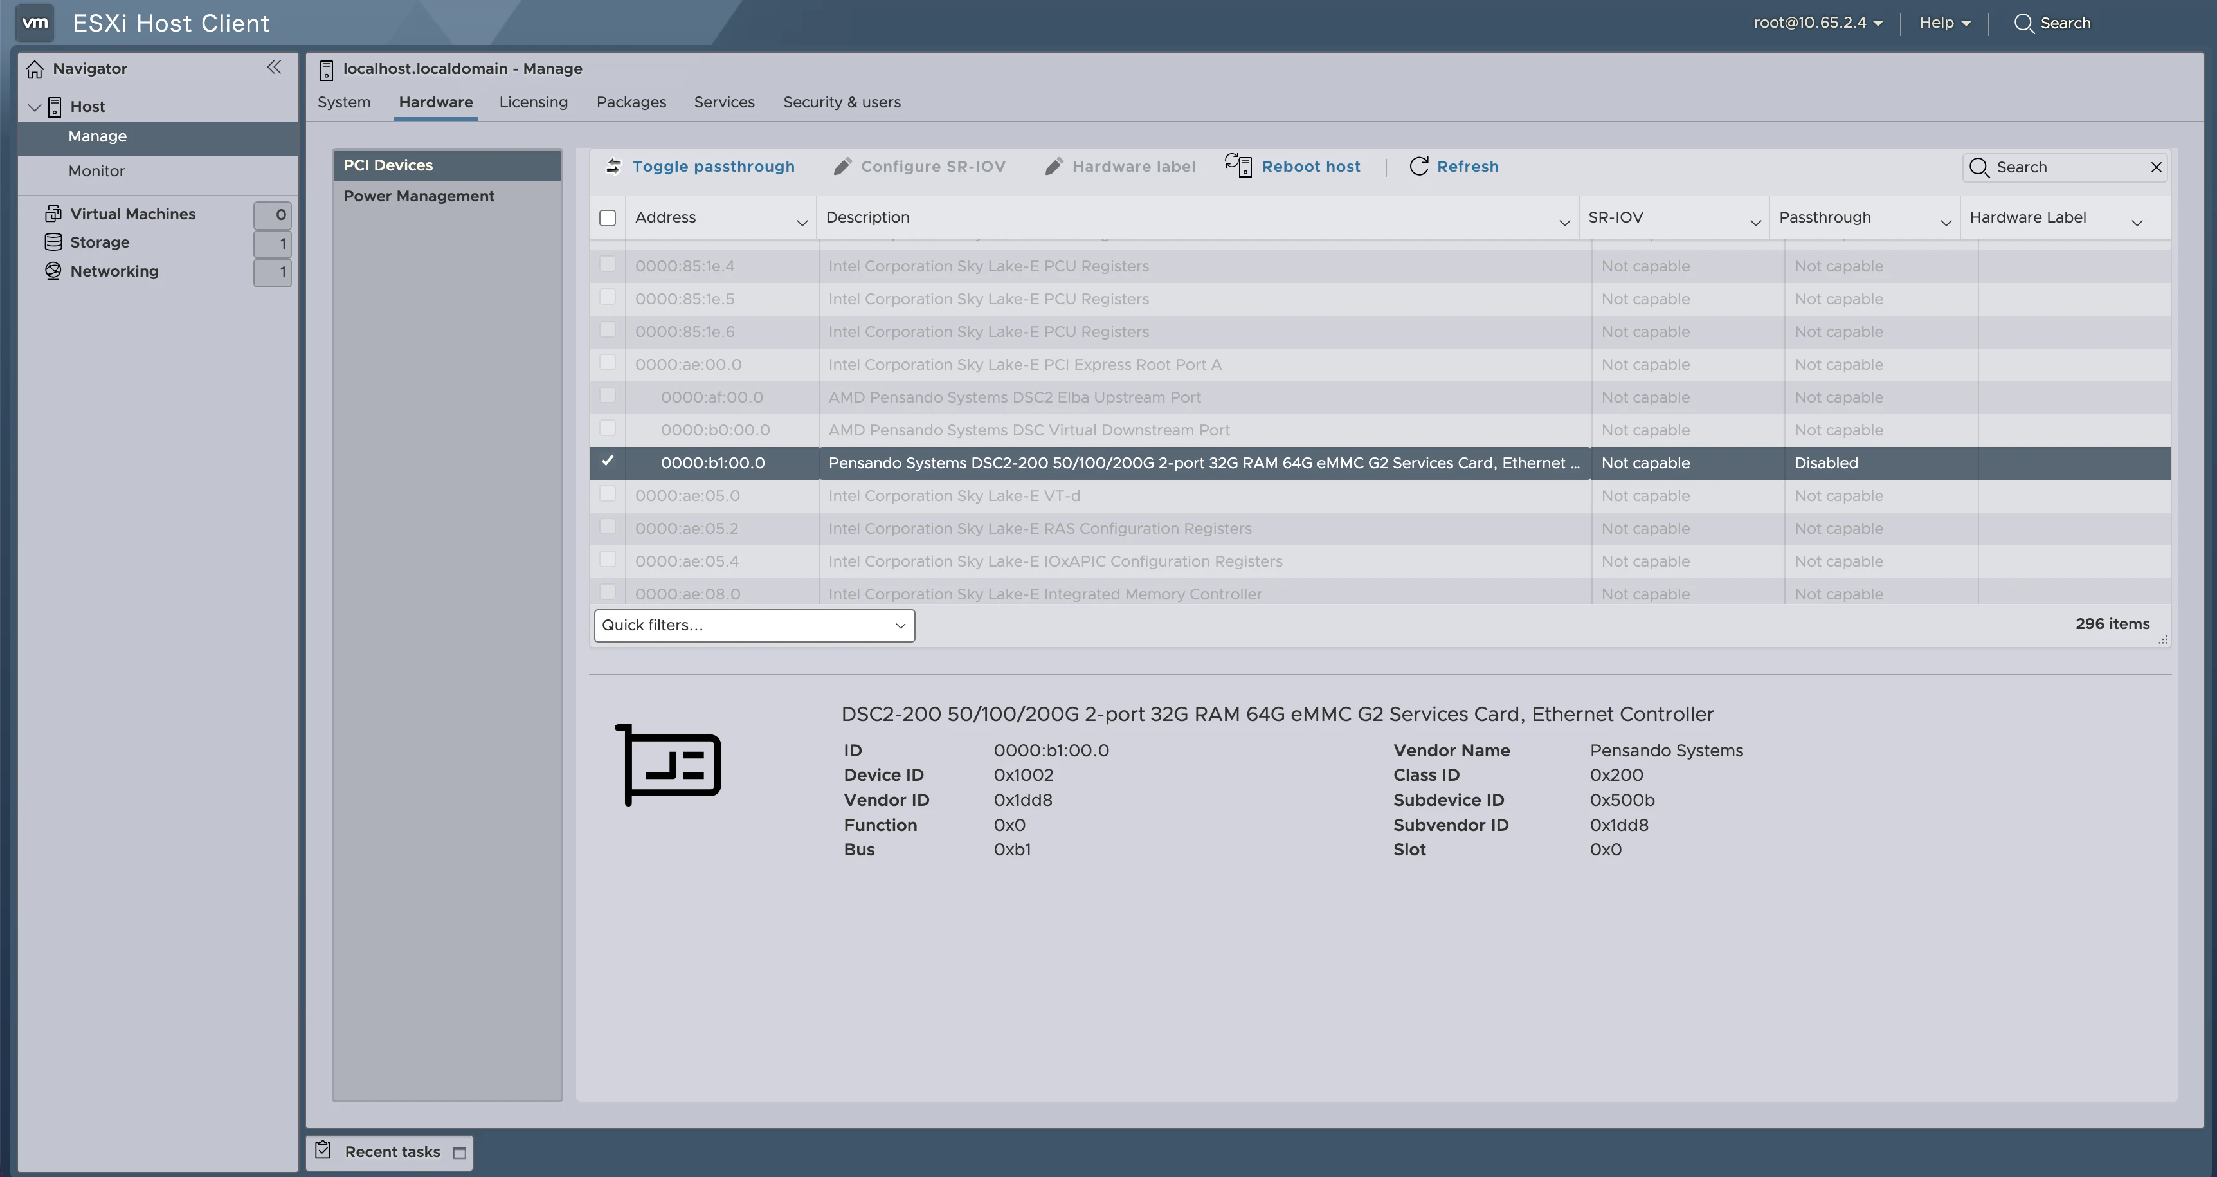
Task: Select the AMD Pensando DSC2 Elba Upstream Port row
Action: (x=1380, y=397)
